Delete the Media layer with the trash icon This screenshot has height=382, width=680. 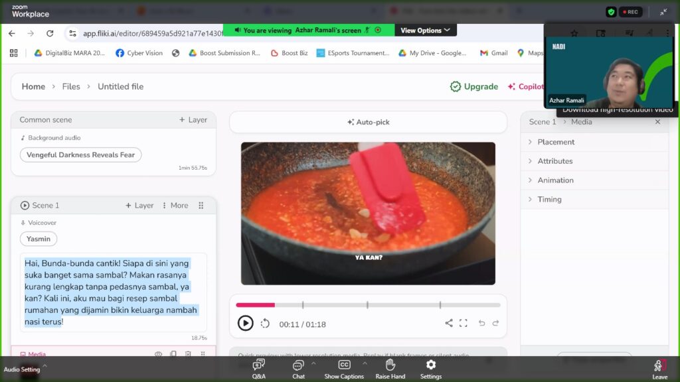[188, 354]
